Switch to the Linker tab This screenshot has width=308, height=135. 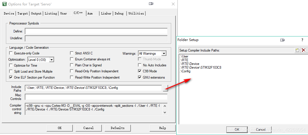106,13
